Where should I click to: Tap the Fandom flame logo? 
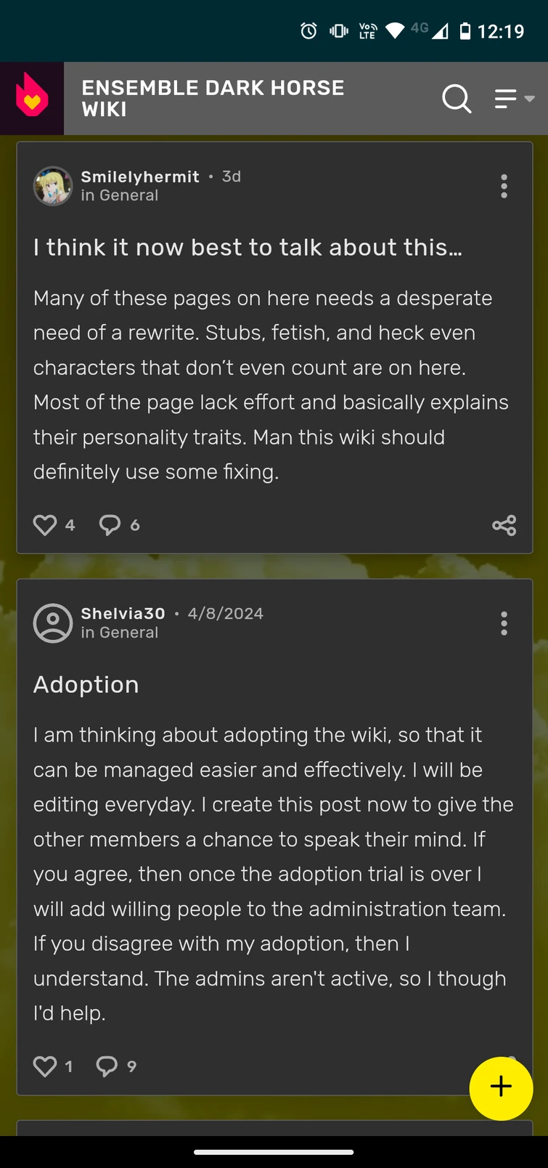(31, 97)
